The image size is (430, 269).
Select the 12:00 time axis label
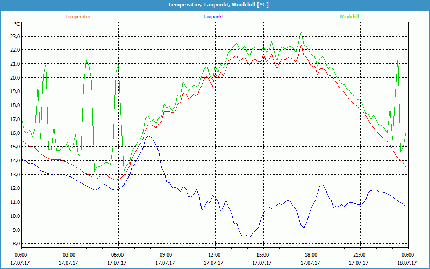click(x=214, y=255)
